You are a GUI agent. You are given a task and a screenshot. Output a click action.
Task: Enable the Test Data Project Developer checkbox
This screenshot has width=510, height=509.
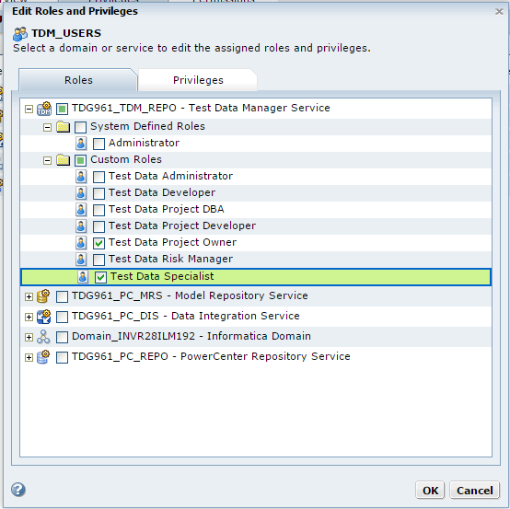point(99,226)
